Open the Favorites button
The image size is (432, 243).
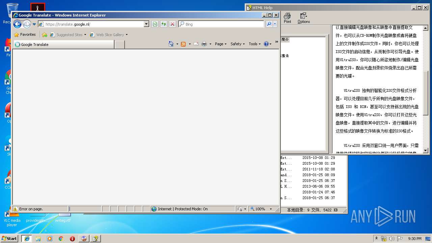pyautogui.click(x=25, y=34)
